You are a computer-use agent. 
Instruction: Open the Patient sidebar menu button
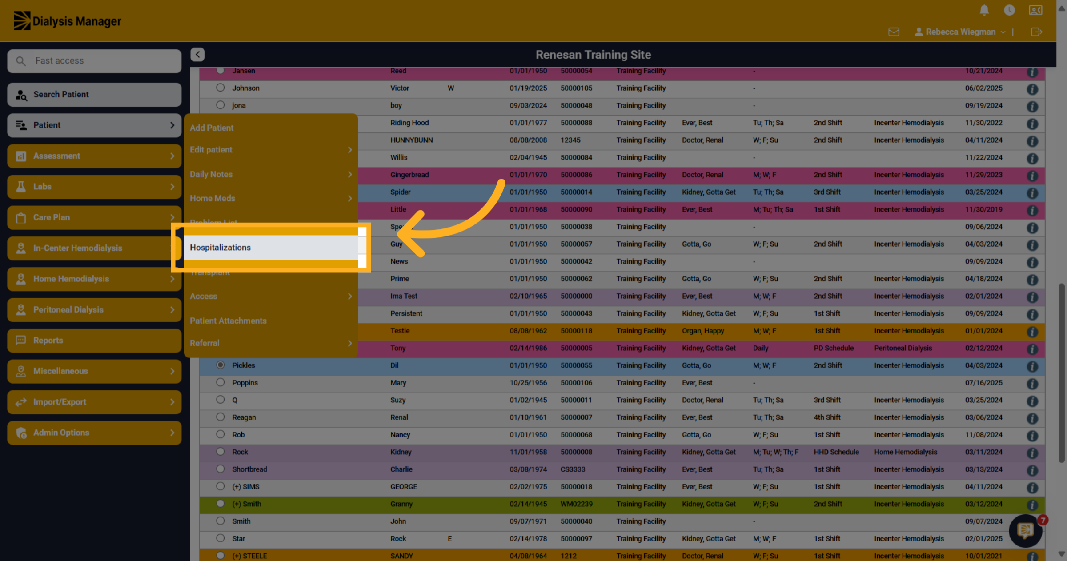[94, 125]
